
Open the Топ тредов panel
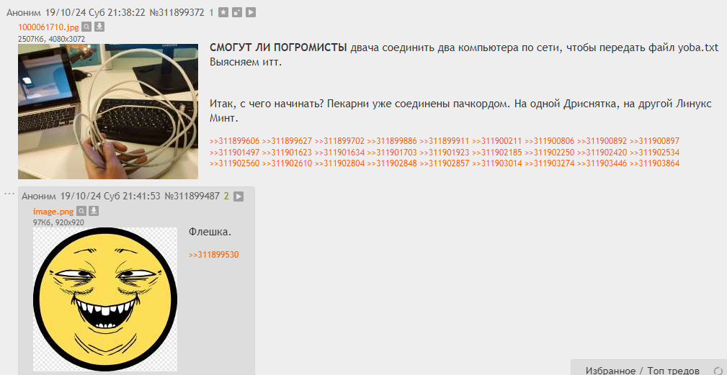pyautogui.click(x=673, y=371)
